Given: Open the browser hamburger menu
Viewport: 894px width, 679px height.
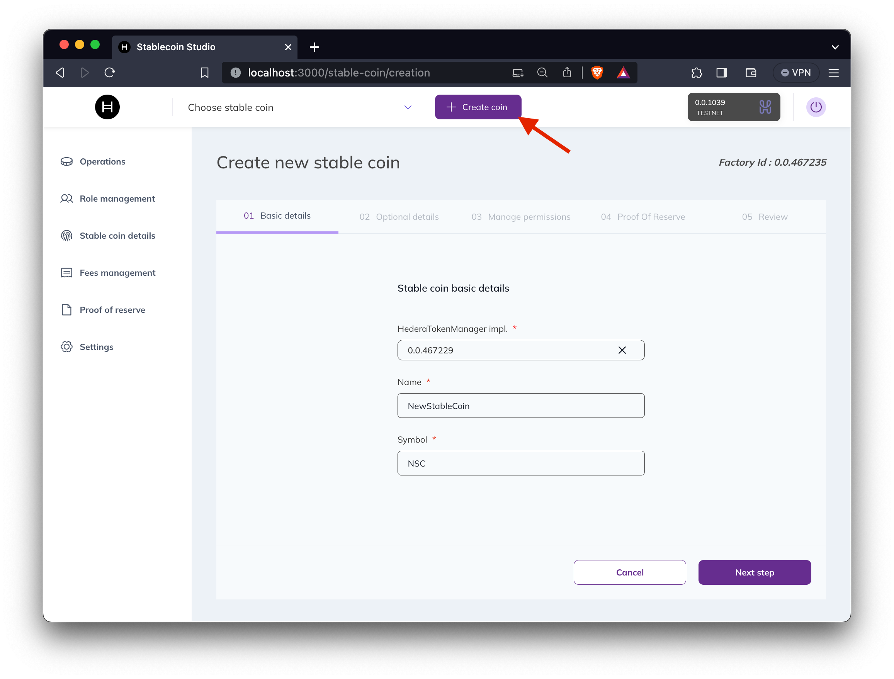Looking at the screenshot, I should click(833, 73).
